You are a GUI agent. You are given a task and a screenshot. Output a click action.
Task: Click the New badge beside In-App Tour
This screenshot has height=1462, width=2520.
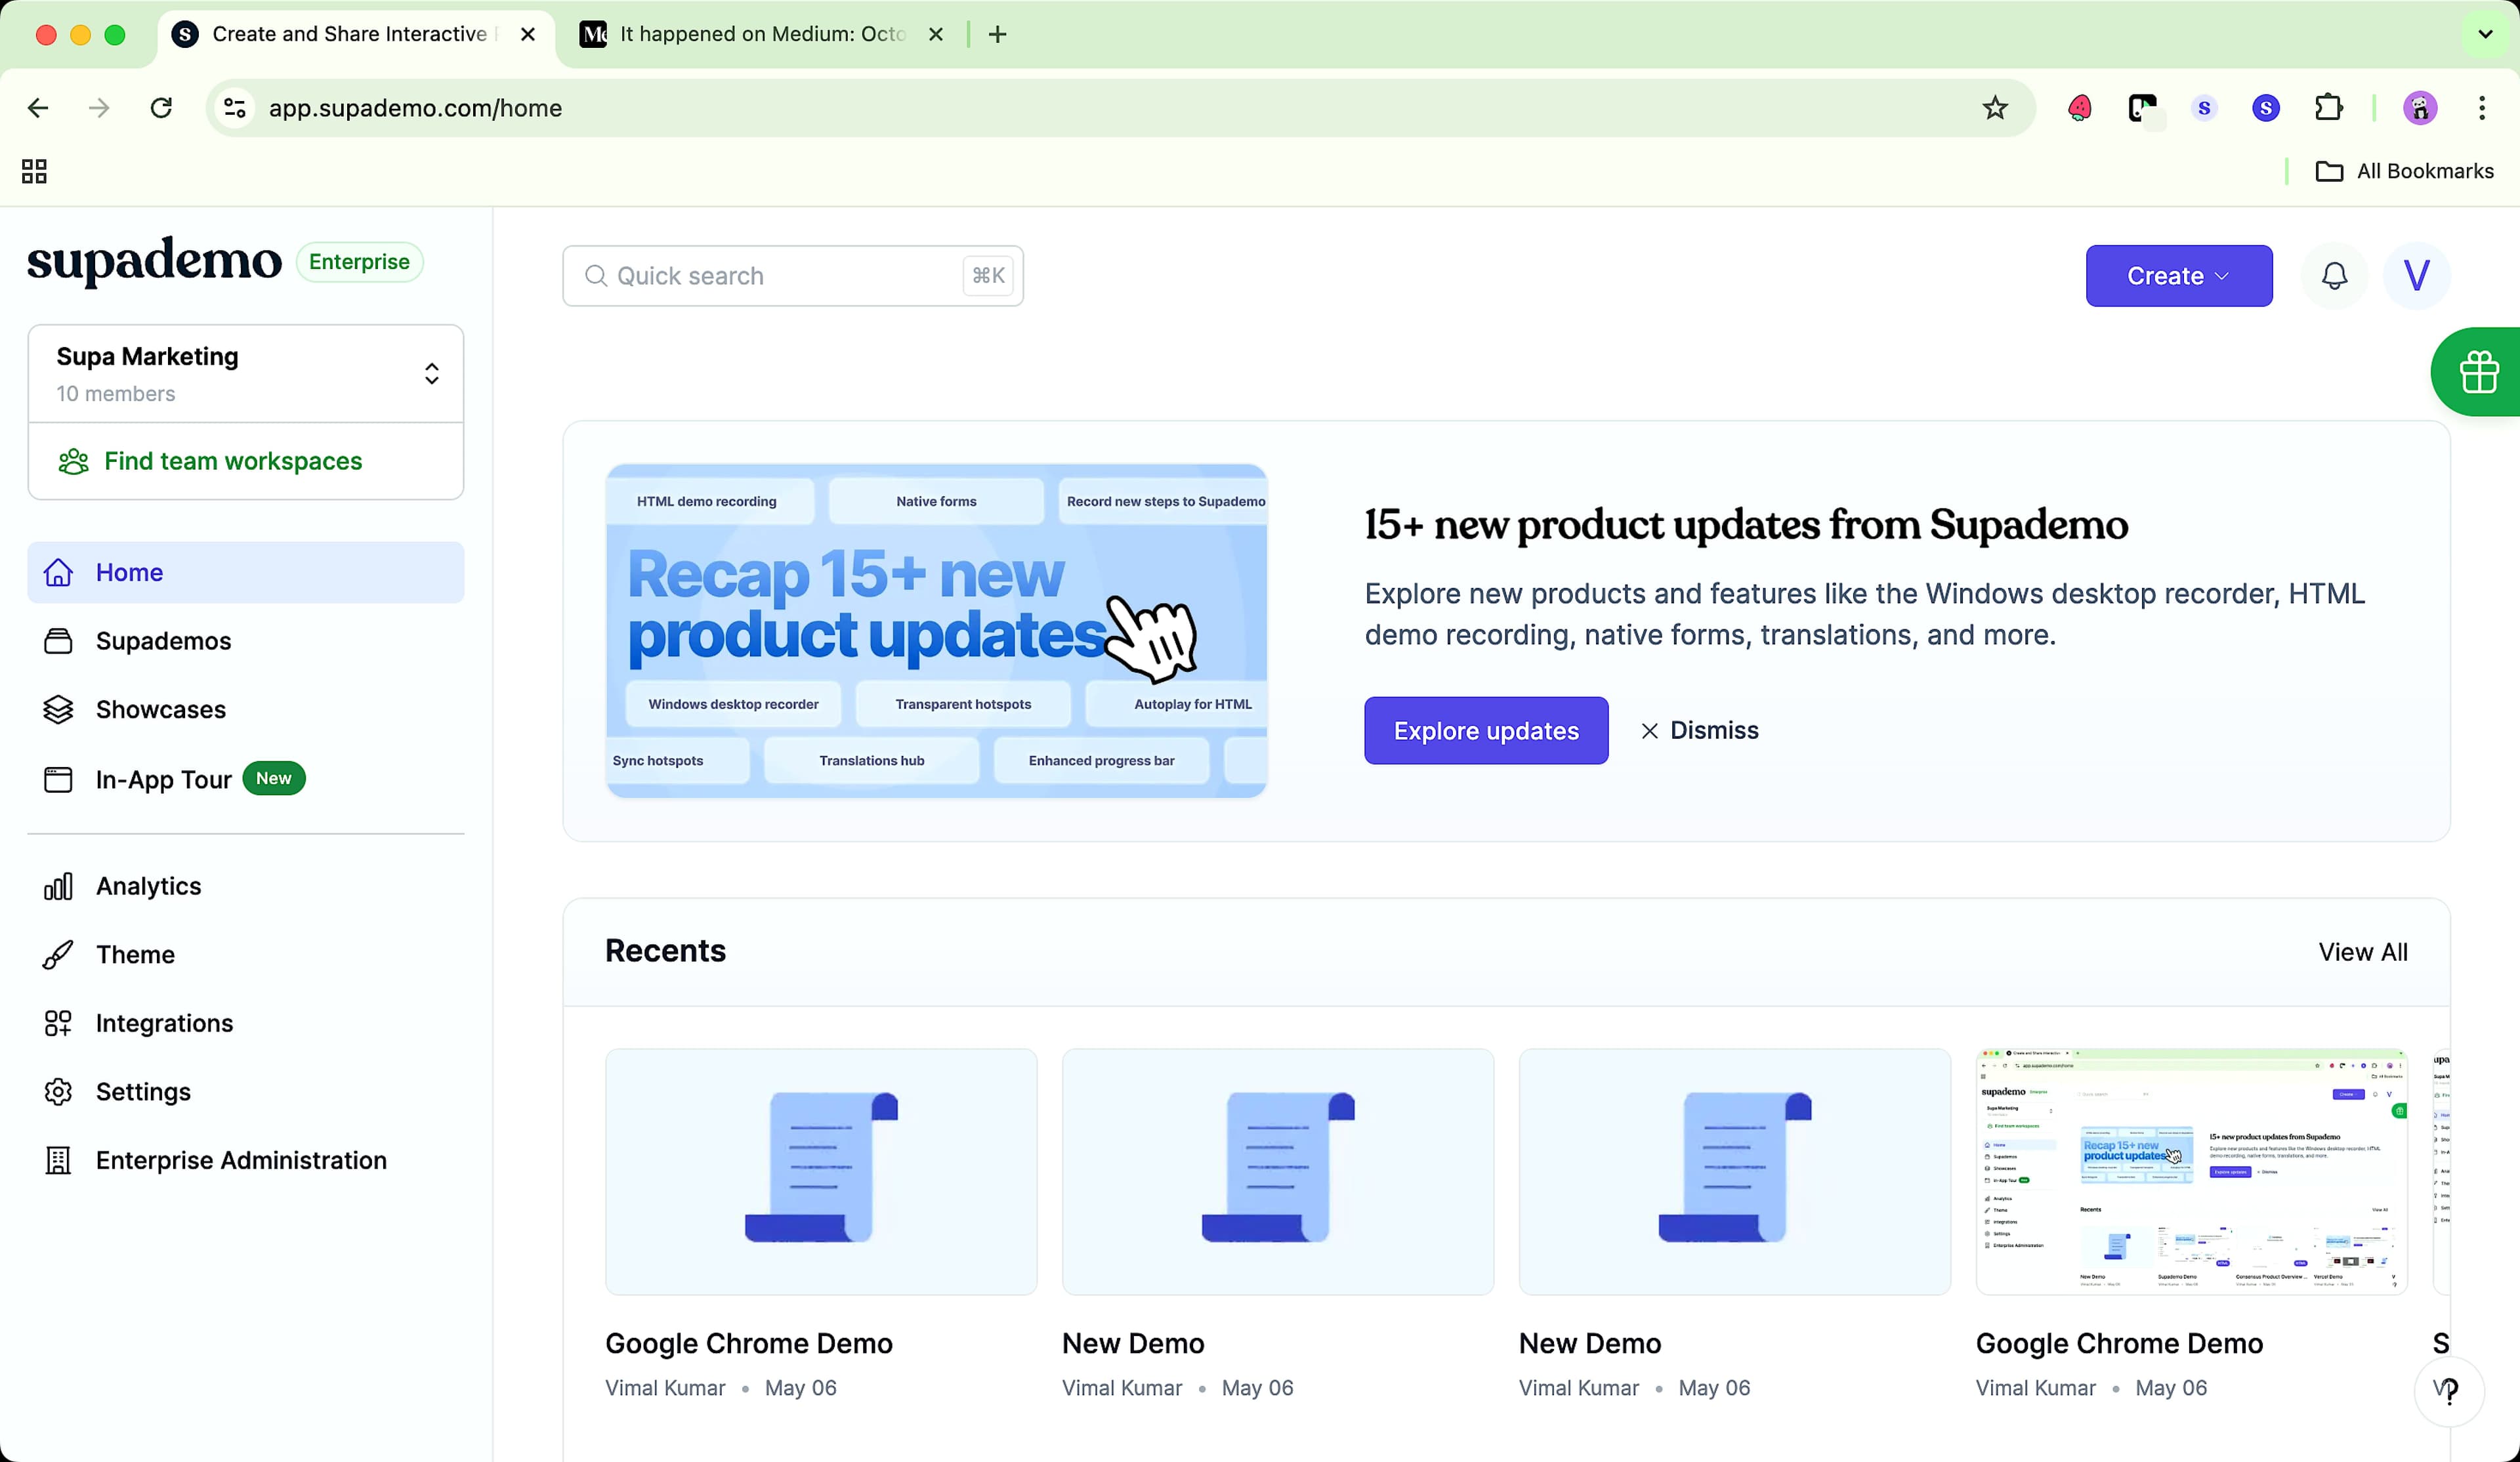tap(273, 778)
